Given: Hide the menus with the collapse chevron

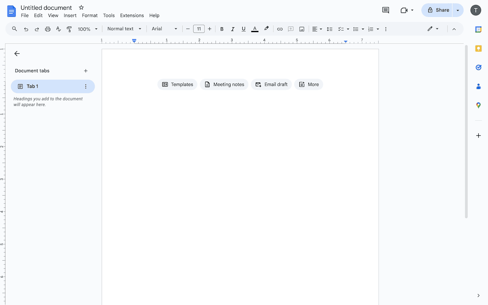Looking at the screenshot, I should click(454, 29).
